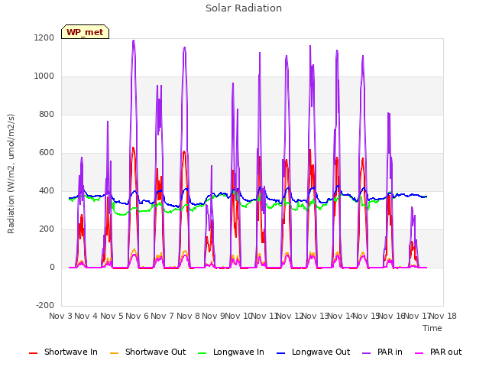489x367 pixels.
Task: Click the 400 y-axis tick label
Action: pos(47,190)
